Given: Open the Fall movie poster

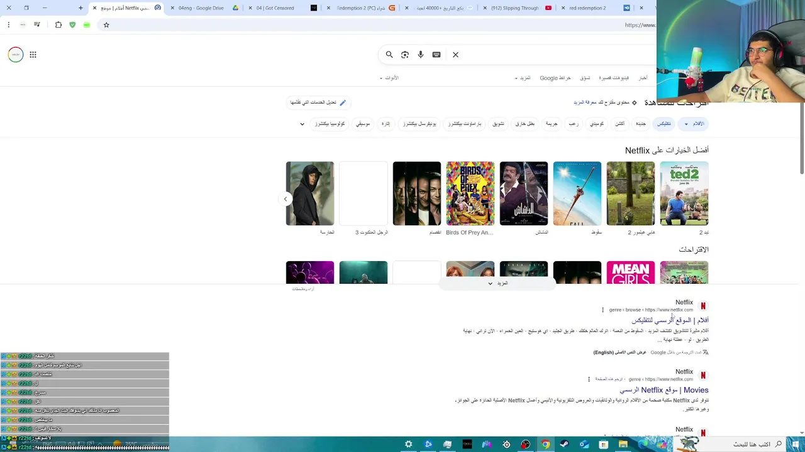Looking at the screenshot, I should (x=577, y=193).
